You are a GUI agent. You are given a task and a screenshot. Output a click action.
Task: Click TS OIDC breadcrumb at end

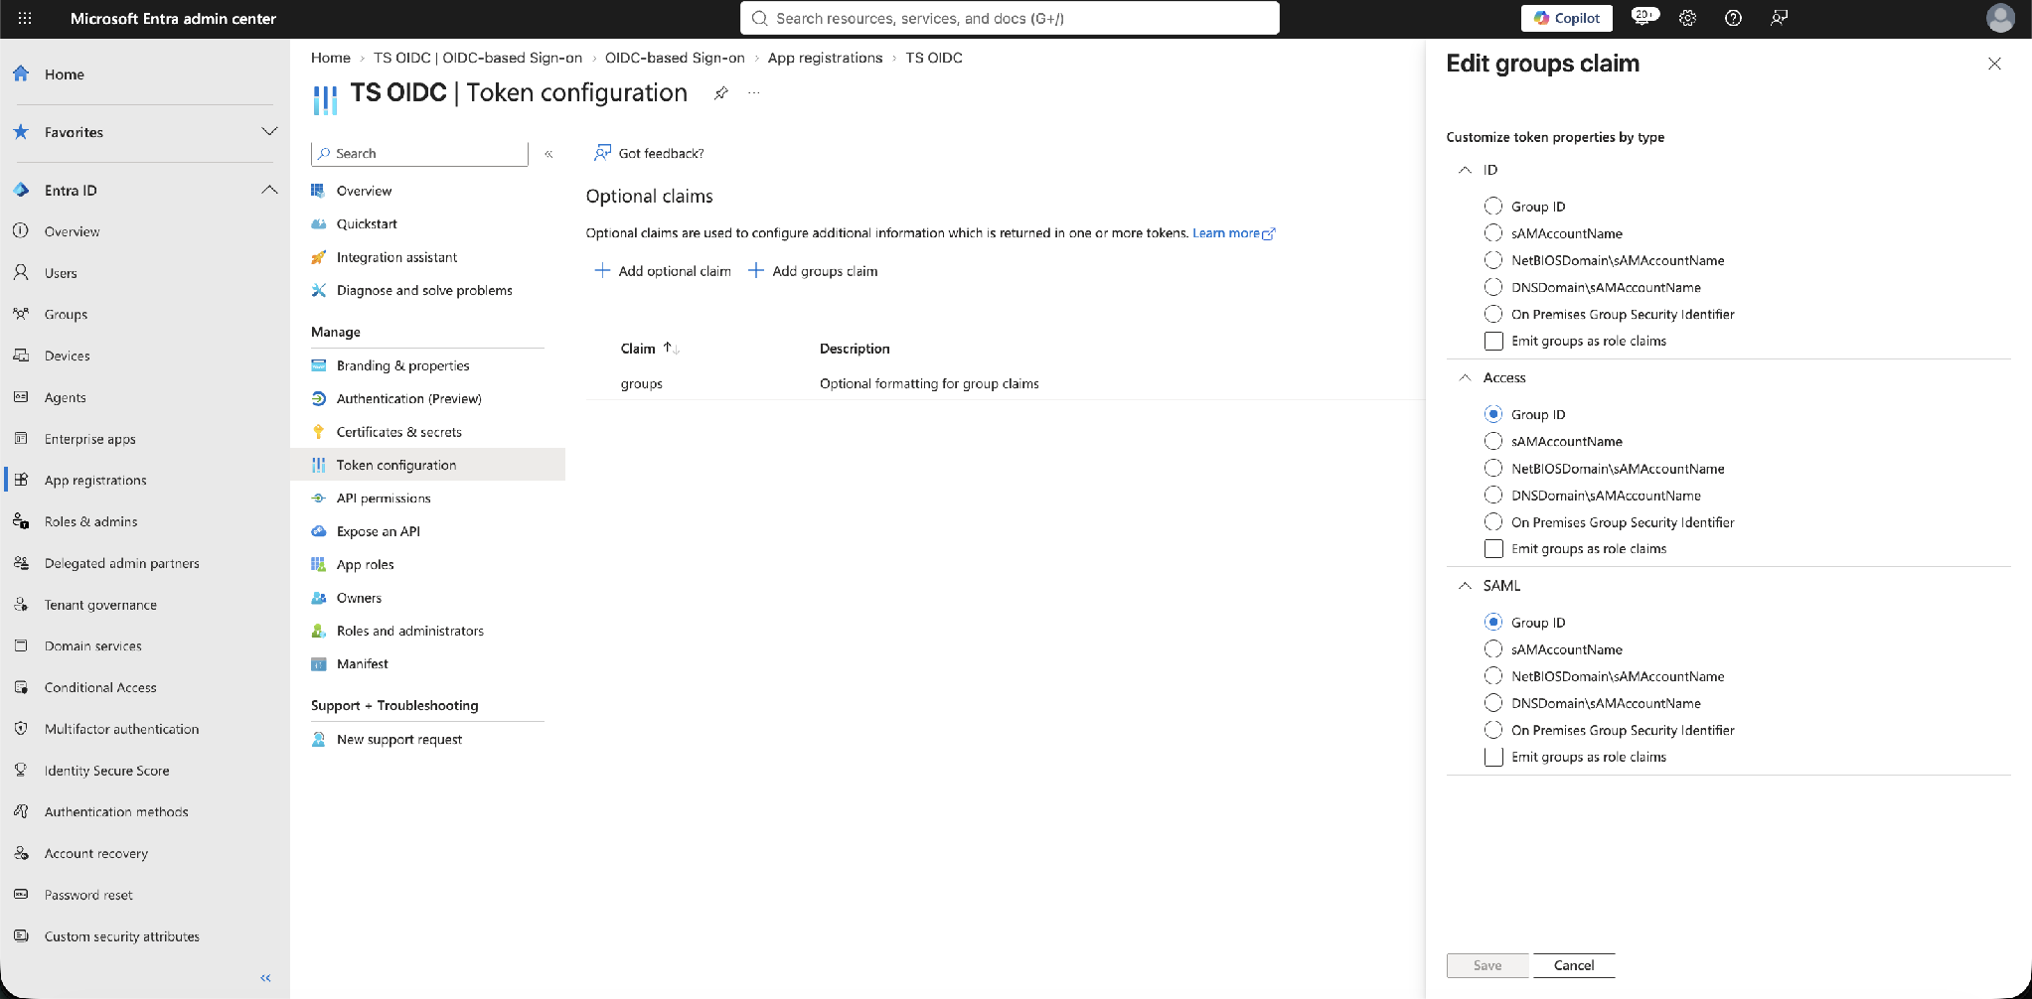[933, 58]
